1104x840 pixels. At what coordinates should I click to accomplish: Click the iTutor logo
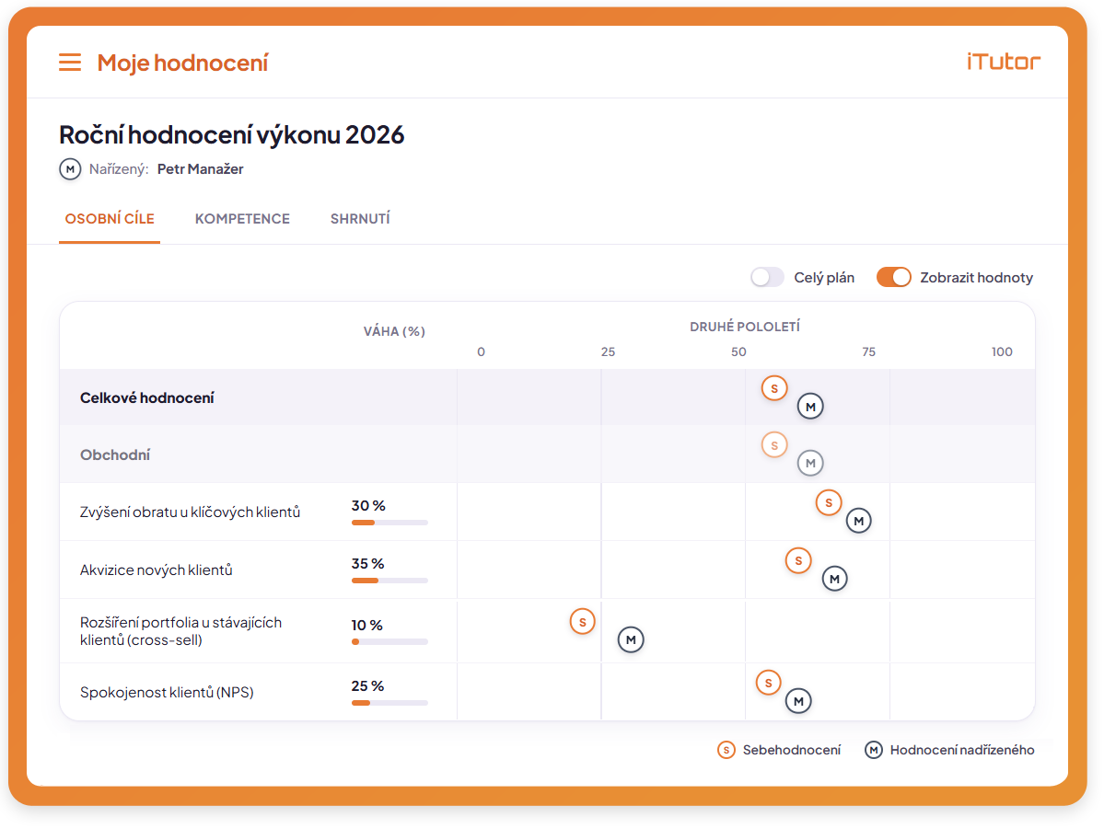click(1004, 62)
